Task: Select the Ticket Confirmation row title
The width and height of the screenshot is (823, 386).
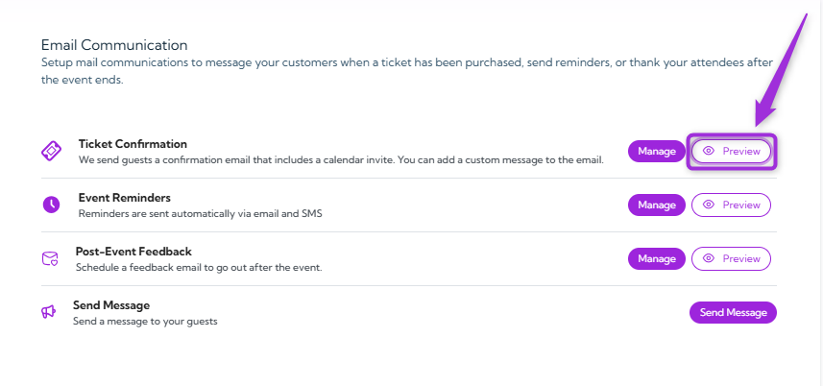Action: [x=133, y=144]
